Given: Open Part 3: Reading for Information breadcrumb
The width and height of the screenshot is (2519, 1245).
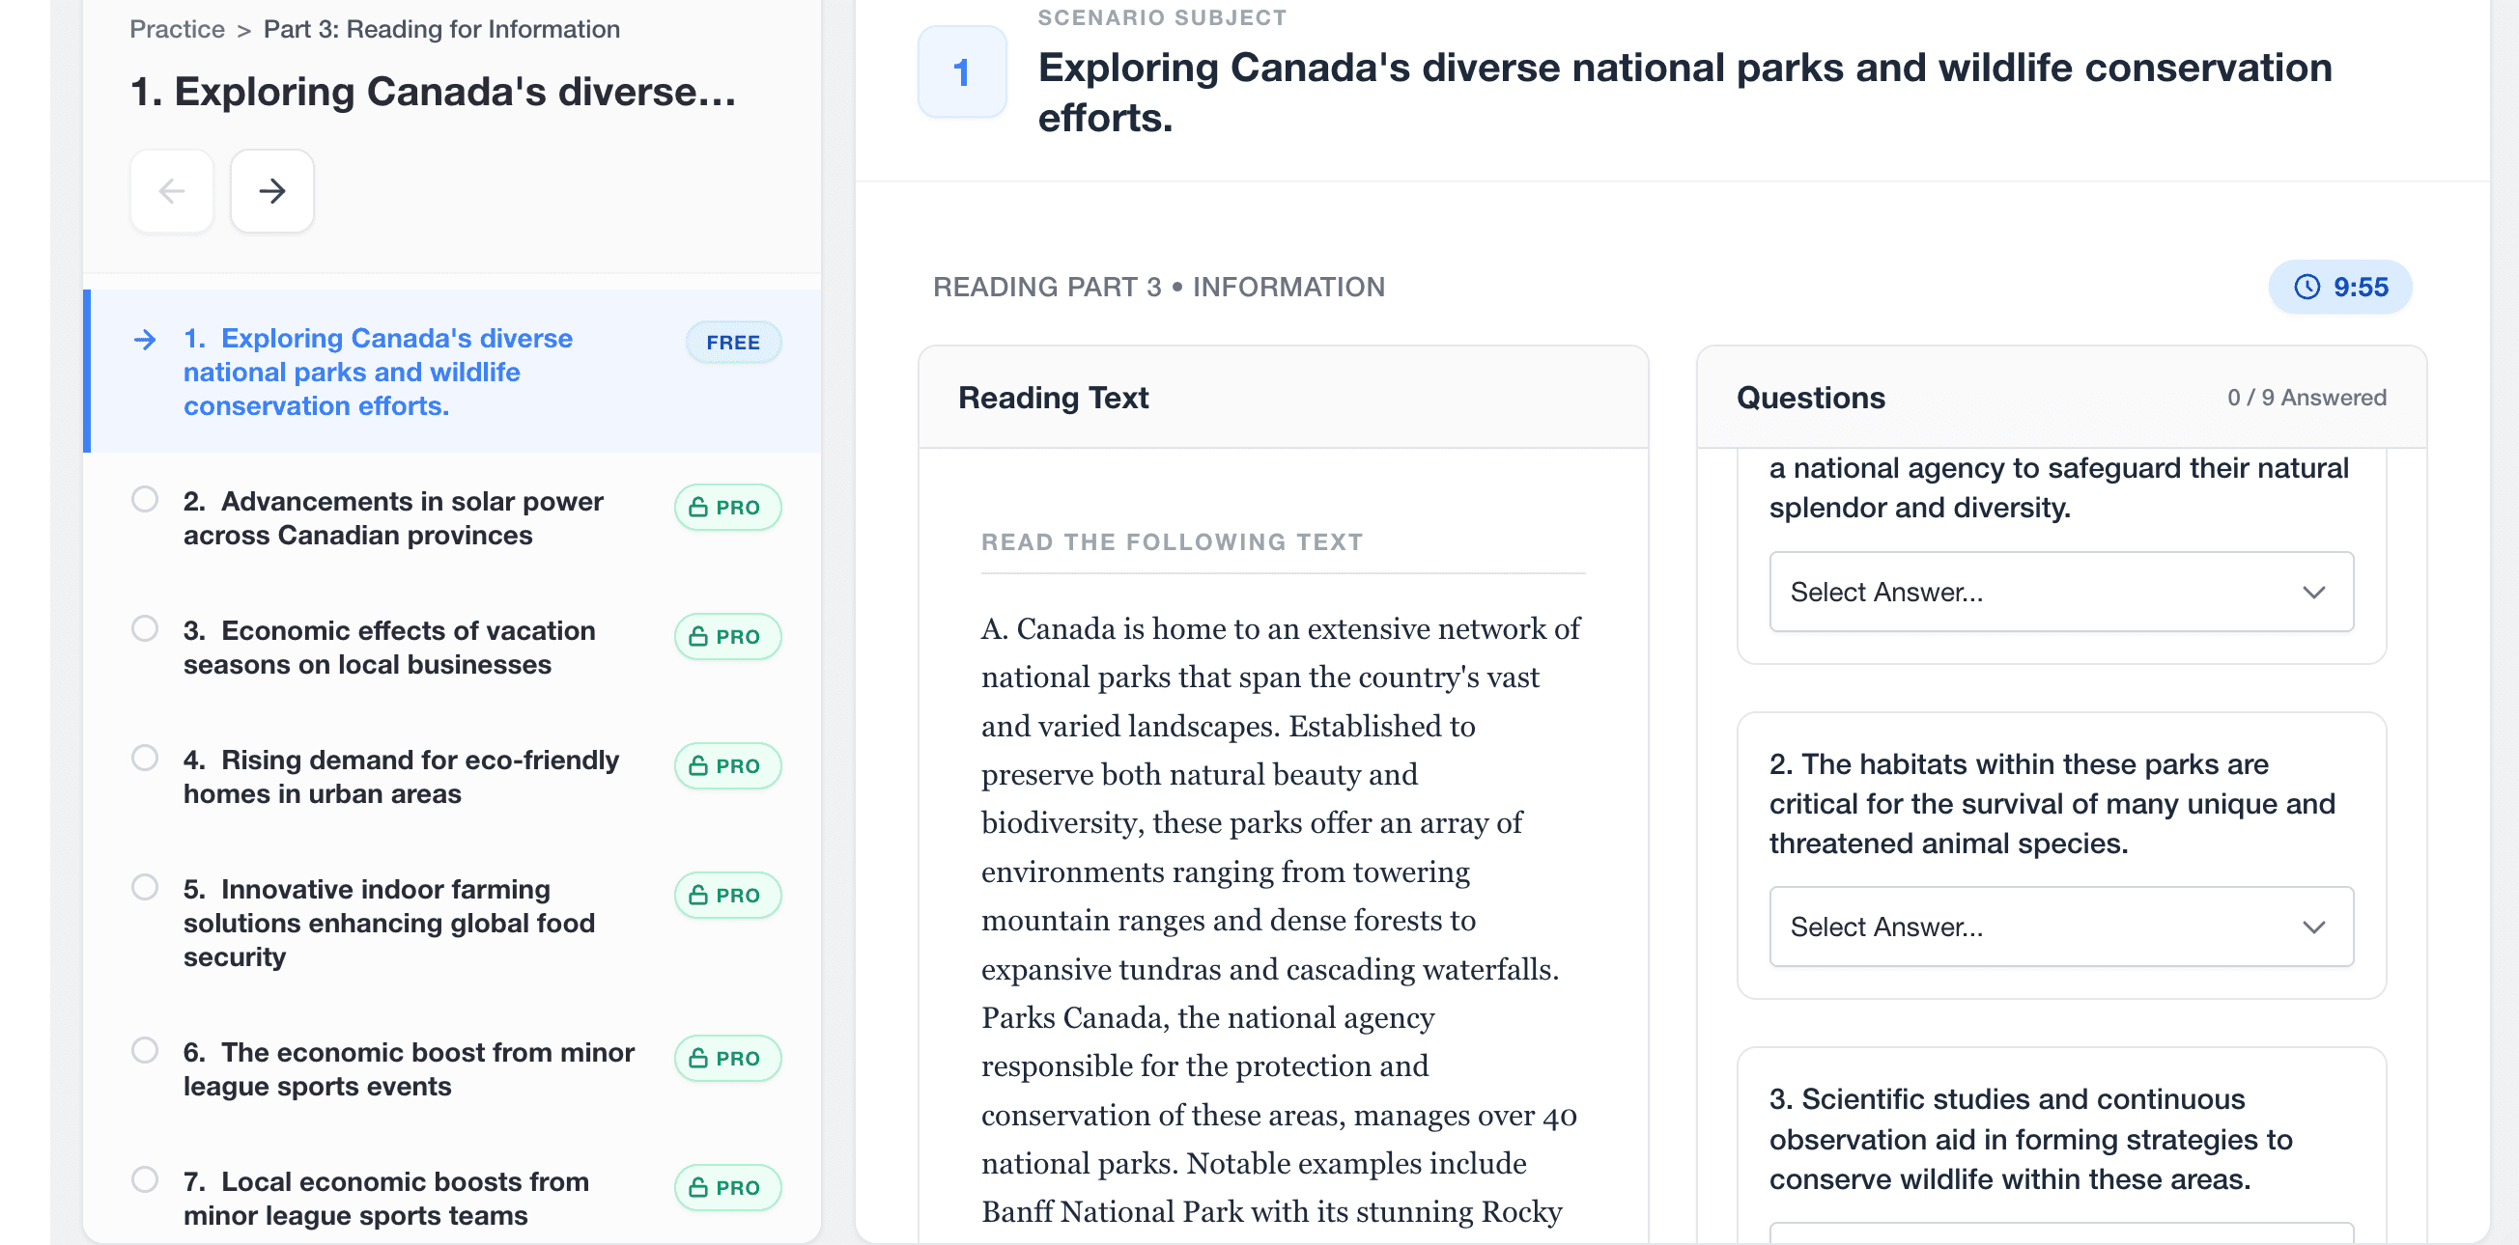Looking at the screenshot, I should [x=441, y=29].
